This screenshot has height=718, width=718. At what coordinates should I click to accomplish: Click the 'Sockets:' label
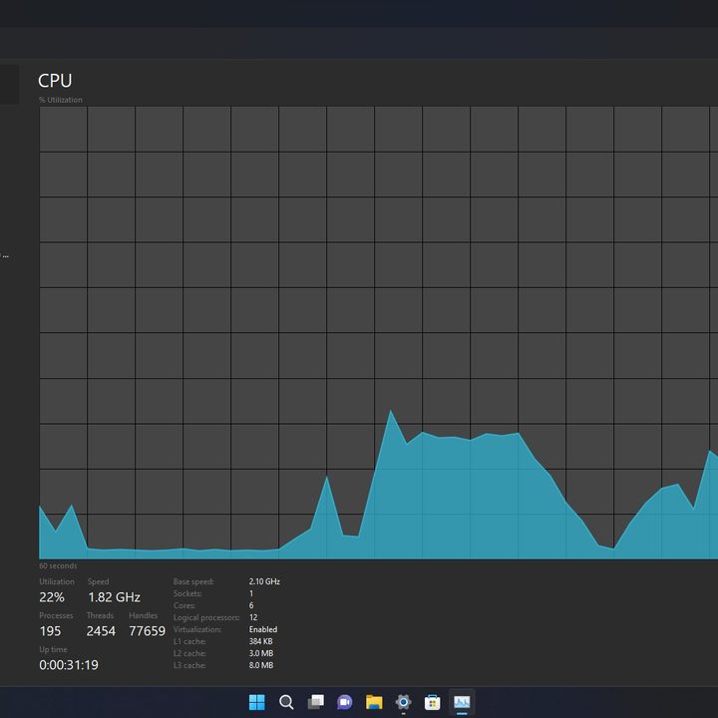click(x=187, y=593)
